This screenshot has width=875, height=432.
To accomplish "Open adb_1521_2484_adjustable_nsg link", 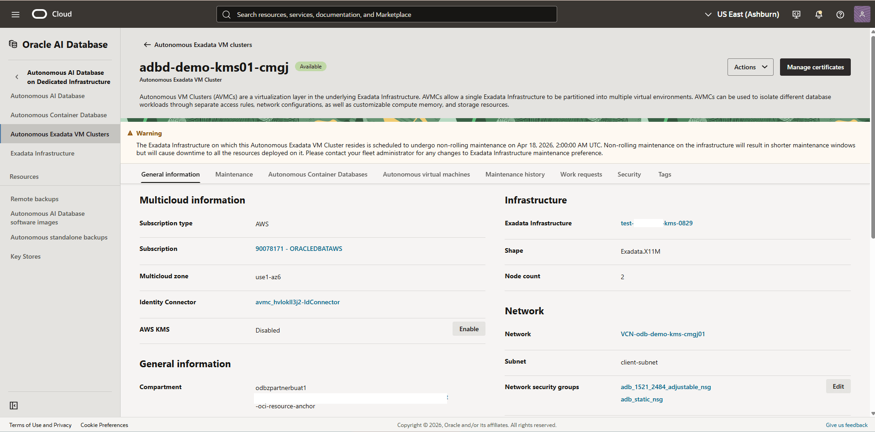I will coord(666,387).
